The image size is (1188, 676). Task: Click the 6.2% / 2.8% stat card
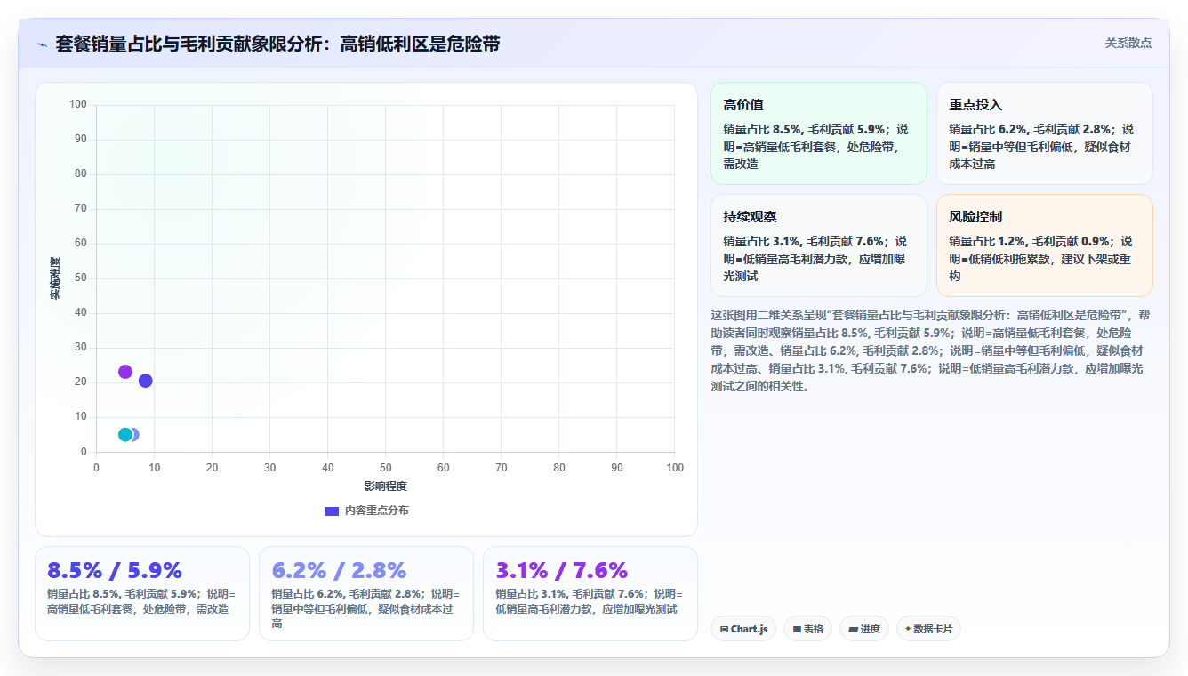click(366, 593)
